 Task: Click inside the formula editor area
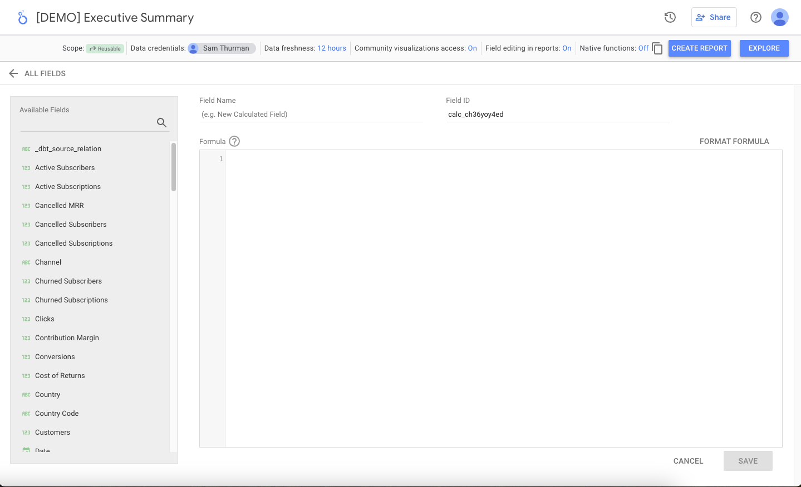coord(504,299)
